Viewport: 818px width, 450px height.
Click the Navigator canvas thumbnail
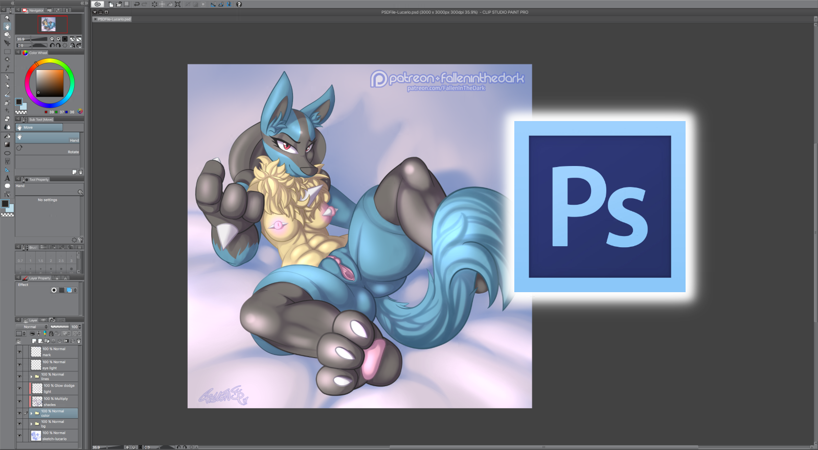pyautogui.click(x=49, y=24)
